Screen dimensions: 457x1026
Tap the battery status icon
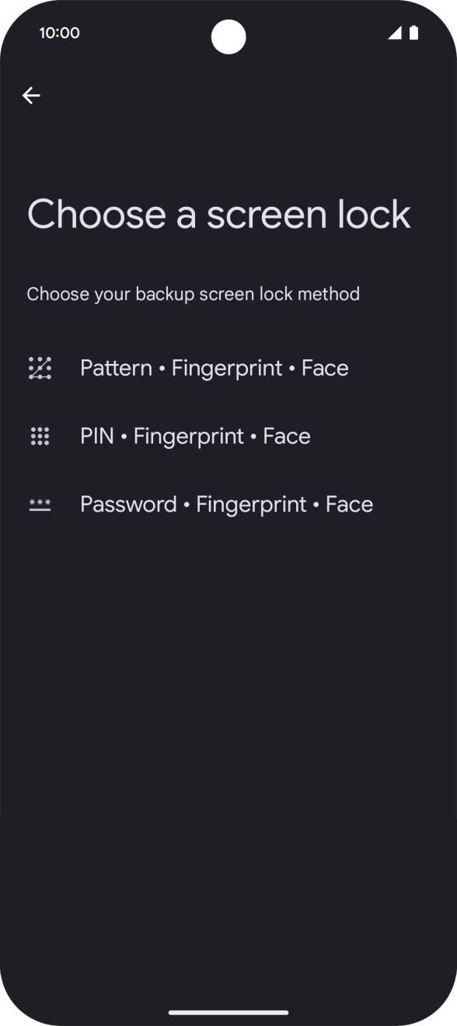415,33
